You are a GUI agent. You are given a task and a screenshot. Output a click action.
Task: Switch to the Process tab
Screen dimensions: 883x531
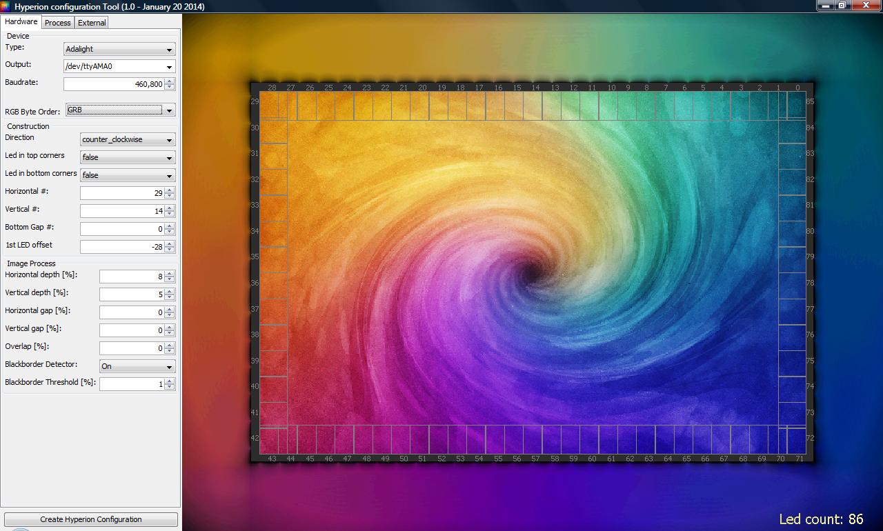[58, 23]
